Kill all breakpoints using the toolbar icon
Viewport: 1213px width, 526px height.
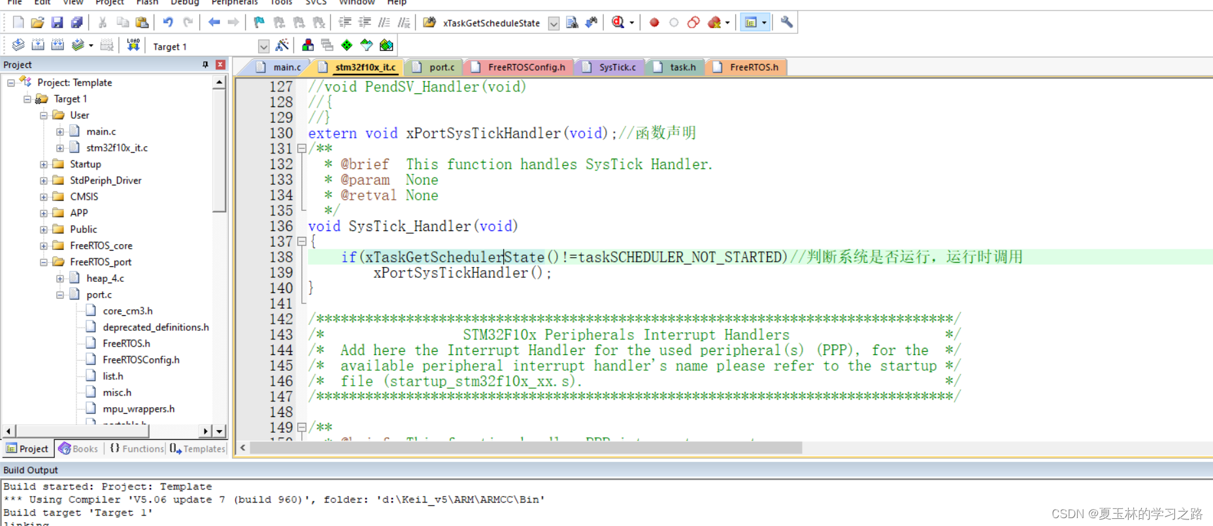tap(714, 23)
